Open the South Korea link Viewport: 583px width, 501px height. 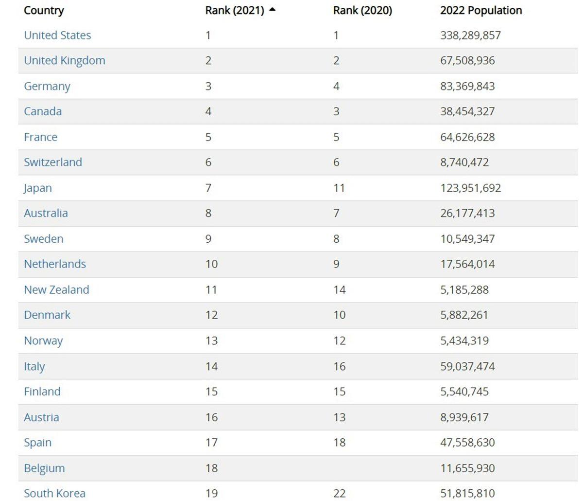coord(54,493)
